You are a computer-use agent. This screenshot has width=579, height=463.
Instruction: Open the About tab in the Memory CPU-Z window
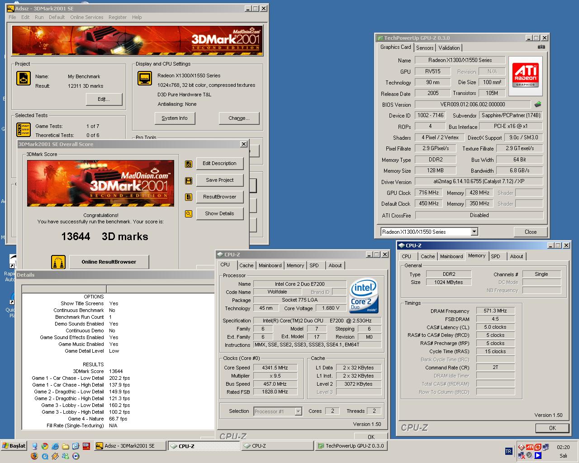517,256
